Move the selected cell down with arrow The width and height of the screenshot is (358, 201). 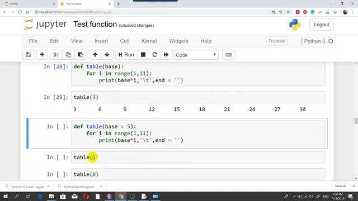click(x=107, y=55)
